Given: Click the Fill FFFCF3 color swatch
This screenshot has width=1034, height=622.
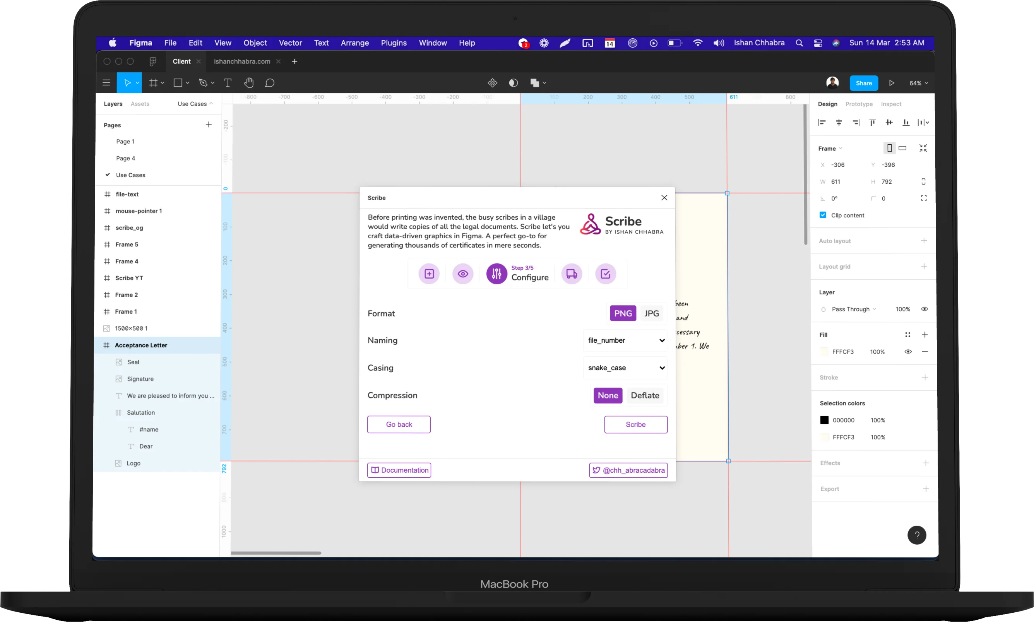Looking at the screenshot, I should coord(823,352).
